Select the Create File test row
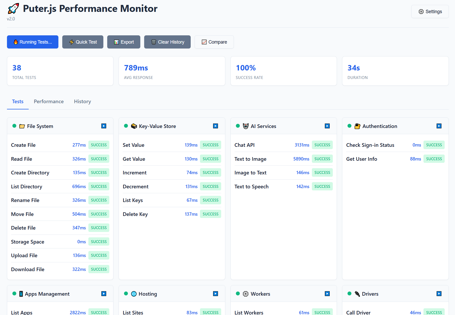Image resolution: width=455 pixels, height=315 pixels. (x=60, y=145)
